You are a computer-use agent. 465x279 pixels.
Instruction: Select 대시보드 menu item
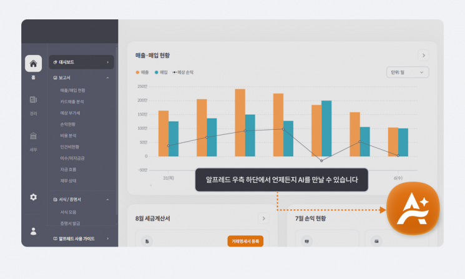(x=81, y=62)
